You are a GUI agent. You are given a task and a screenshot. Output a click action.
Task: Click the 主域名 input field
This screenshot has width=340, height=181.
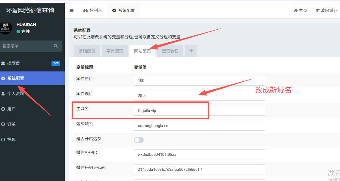tap(199, 110)
